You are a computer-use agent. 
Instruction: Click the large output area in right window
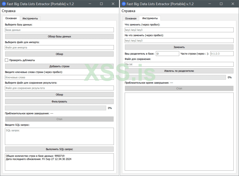(179, 131)
